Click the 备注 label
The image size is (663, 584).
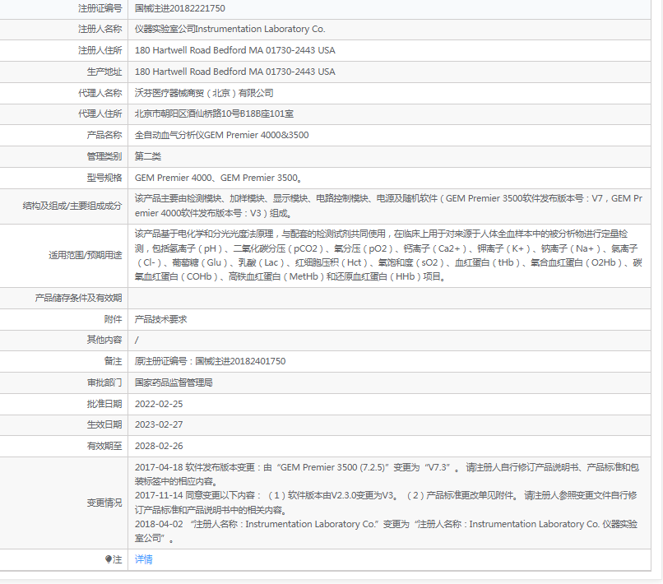click(114, 362)
